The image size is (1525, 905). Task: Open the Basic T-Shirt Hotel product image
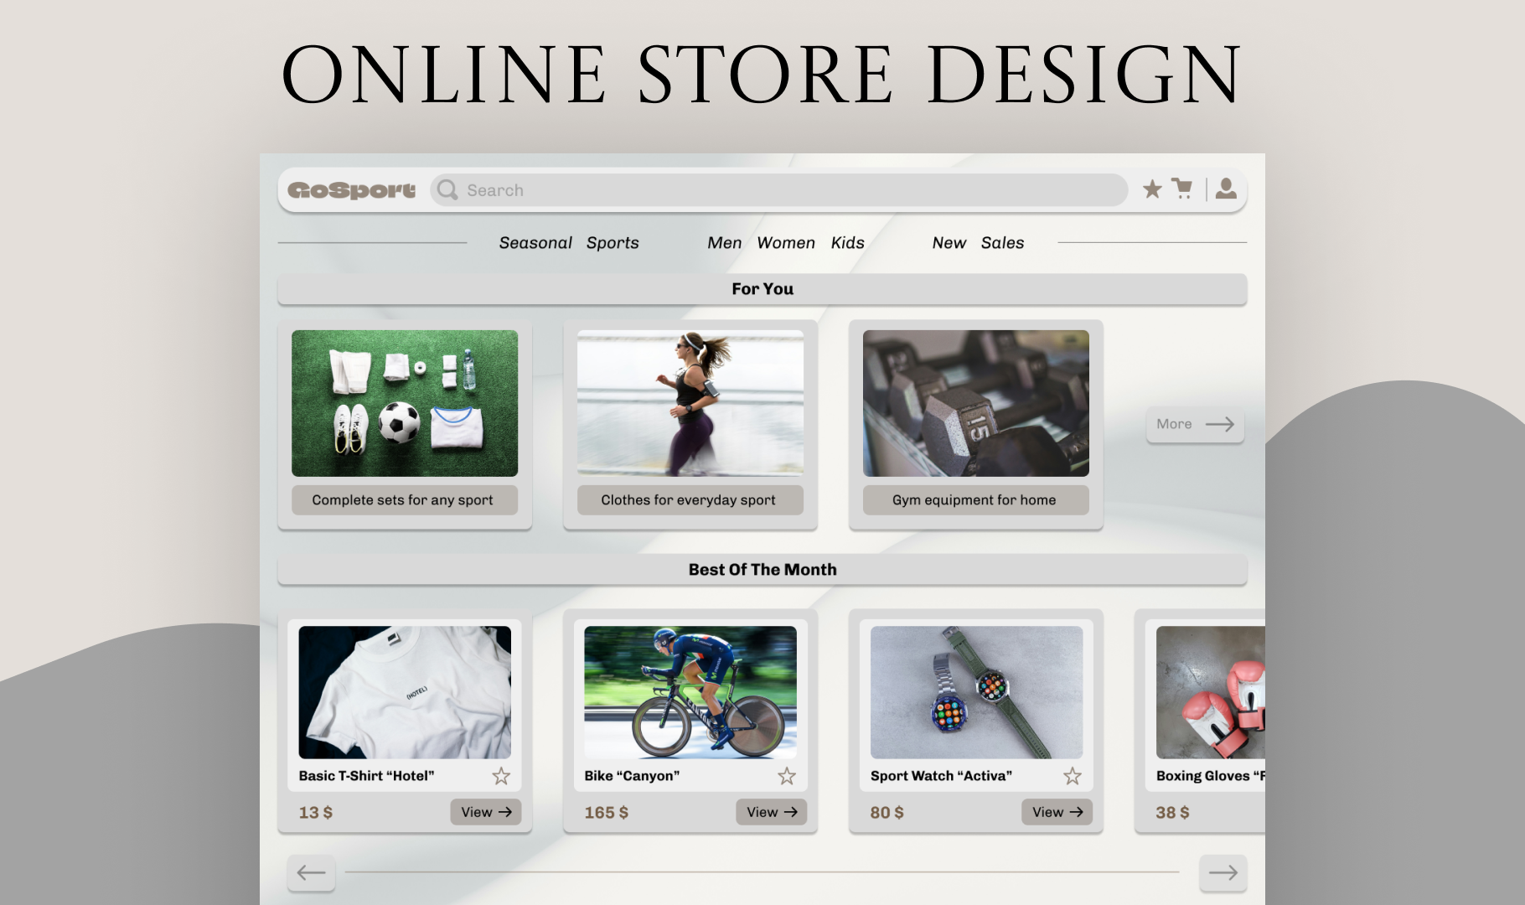pos(405,692)
